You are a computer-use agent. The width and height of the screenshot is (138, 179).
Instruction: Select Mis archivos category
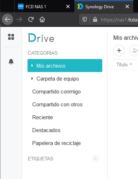pos(65,66)
